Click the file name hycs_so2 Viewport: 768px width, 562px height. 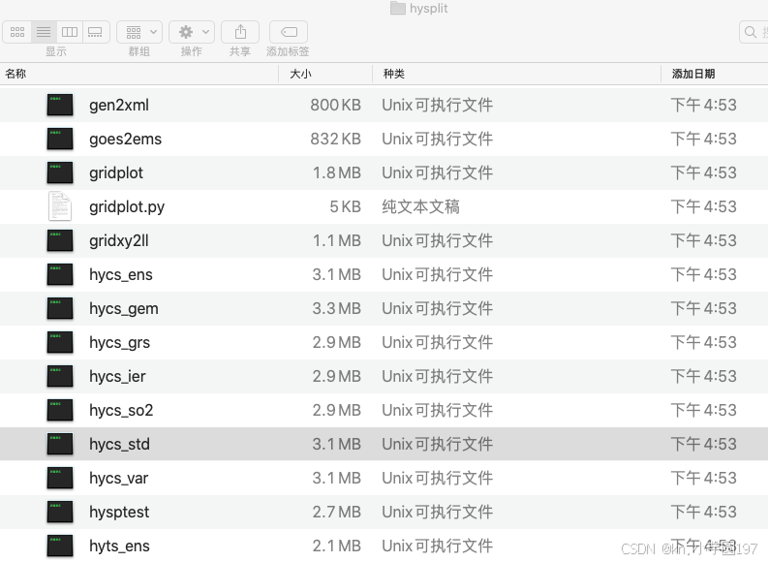[x=121, y=411]
